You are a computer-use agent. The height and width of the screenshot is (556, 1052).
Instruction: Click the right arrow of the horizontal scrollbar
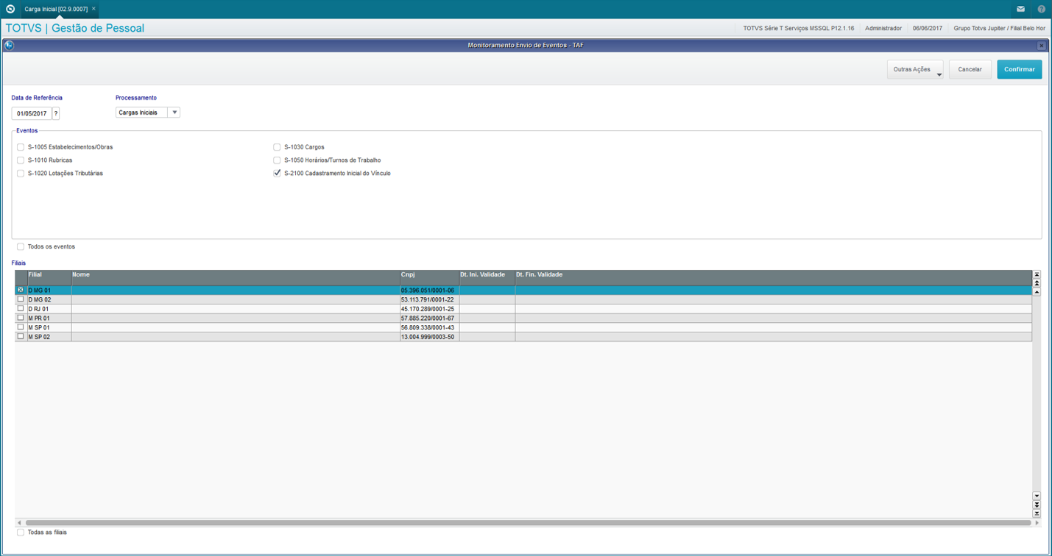coord(1037,523)
